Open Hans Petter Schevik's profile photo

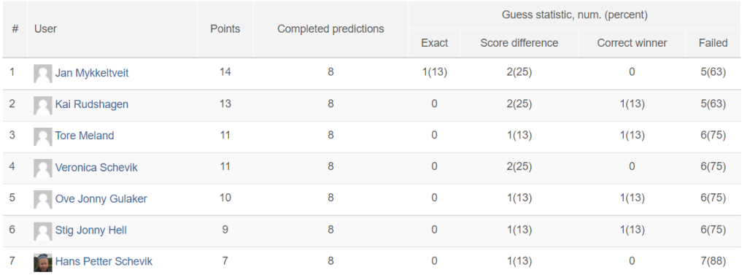pos(43,263)
